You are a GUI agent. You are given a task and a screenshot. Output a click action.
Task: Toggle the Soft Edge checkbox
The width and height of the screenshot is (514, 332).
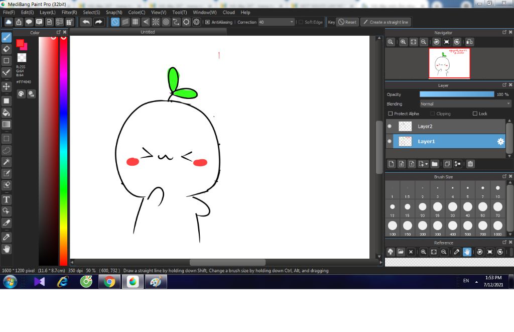tap(301, 22)
